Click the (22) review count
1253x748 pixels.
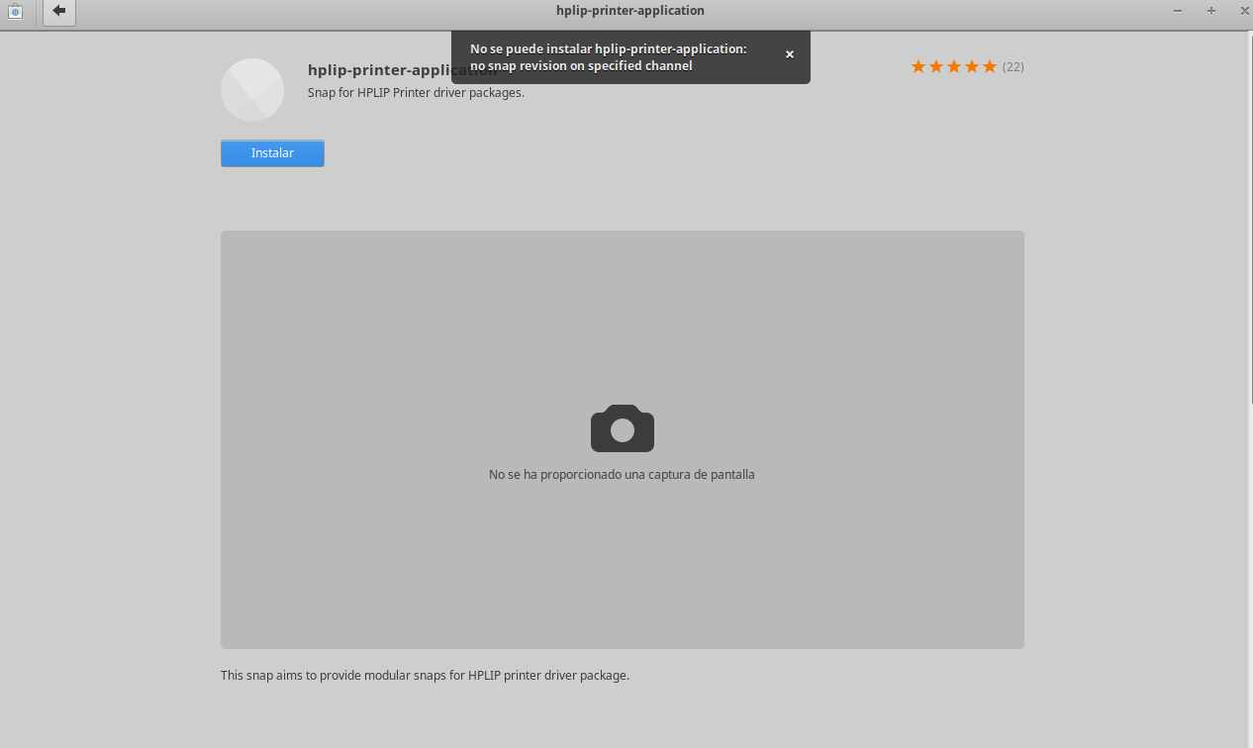(x=1012, y=66)
